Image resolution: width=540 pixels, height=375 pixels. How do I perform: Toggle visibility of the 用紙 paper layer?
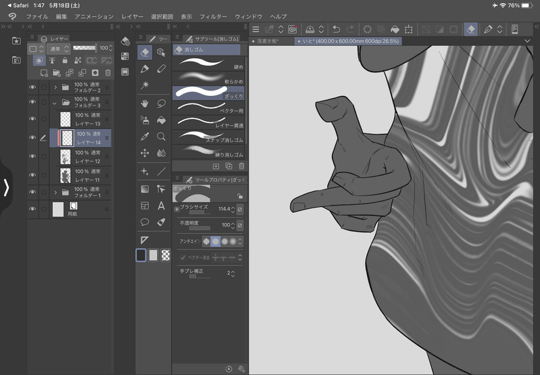pyautogui.click(x=32, y=209)
